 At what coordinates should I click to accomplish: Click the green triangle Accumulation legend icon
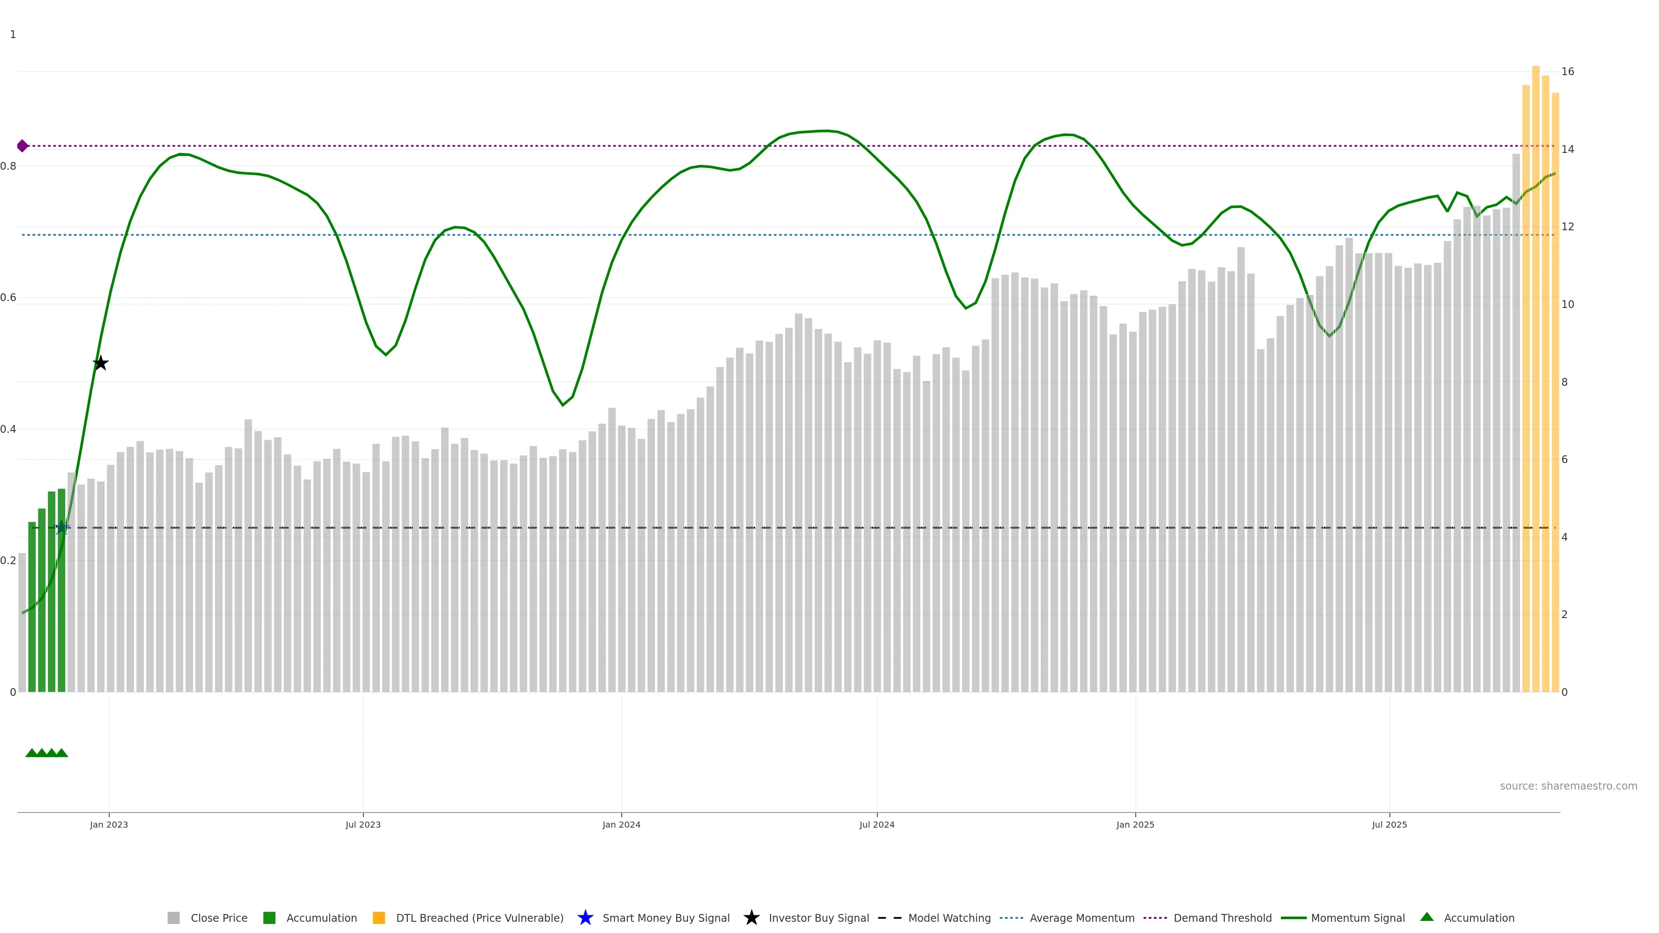[x=1427, y=917]
